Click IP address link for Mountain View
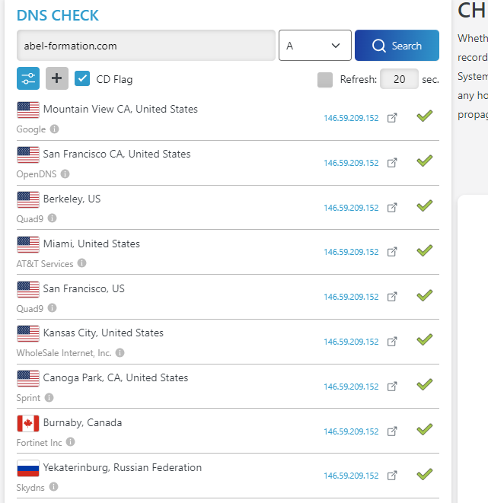 coord(350,119)
